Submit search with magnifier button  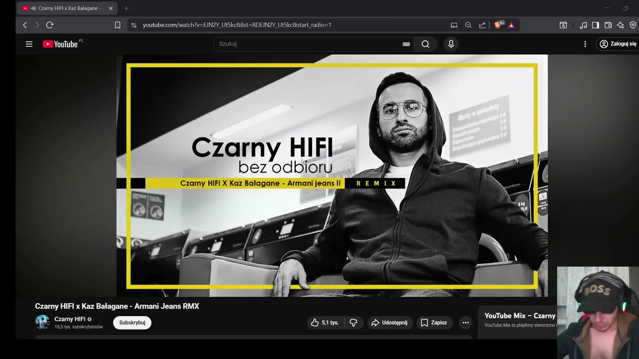425,44
